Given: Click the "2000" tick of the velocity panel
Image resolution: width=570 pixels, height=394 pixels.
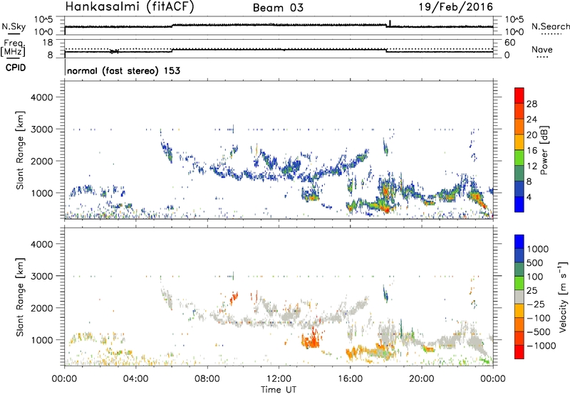Looking at the screenshot, I should (x=42, y=308).
